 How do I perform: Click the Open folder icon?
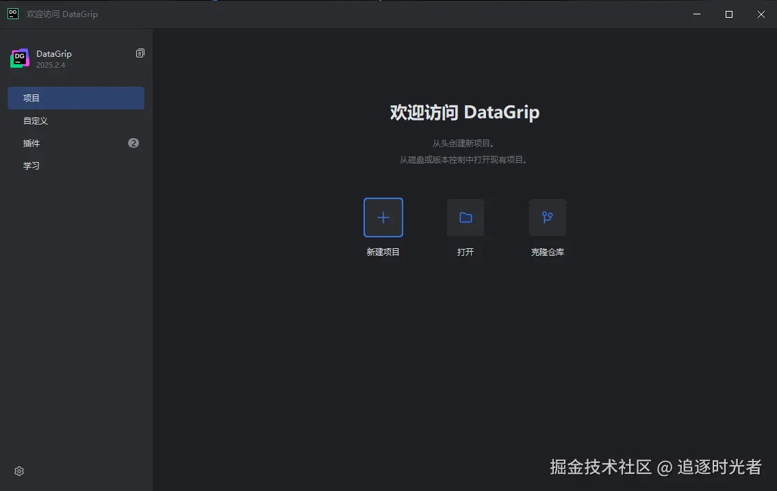pos(466,217)
